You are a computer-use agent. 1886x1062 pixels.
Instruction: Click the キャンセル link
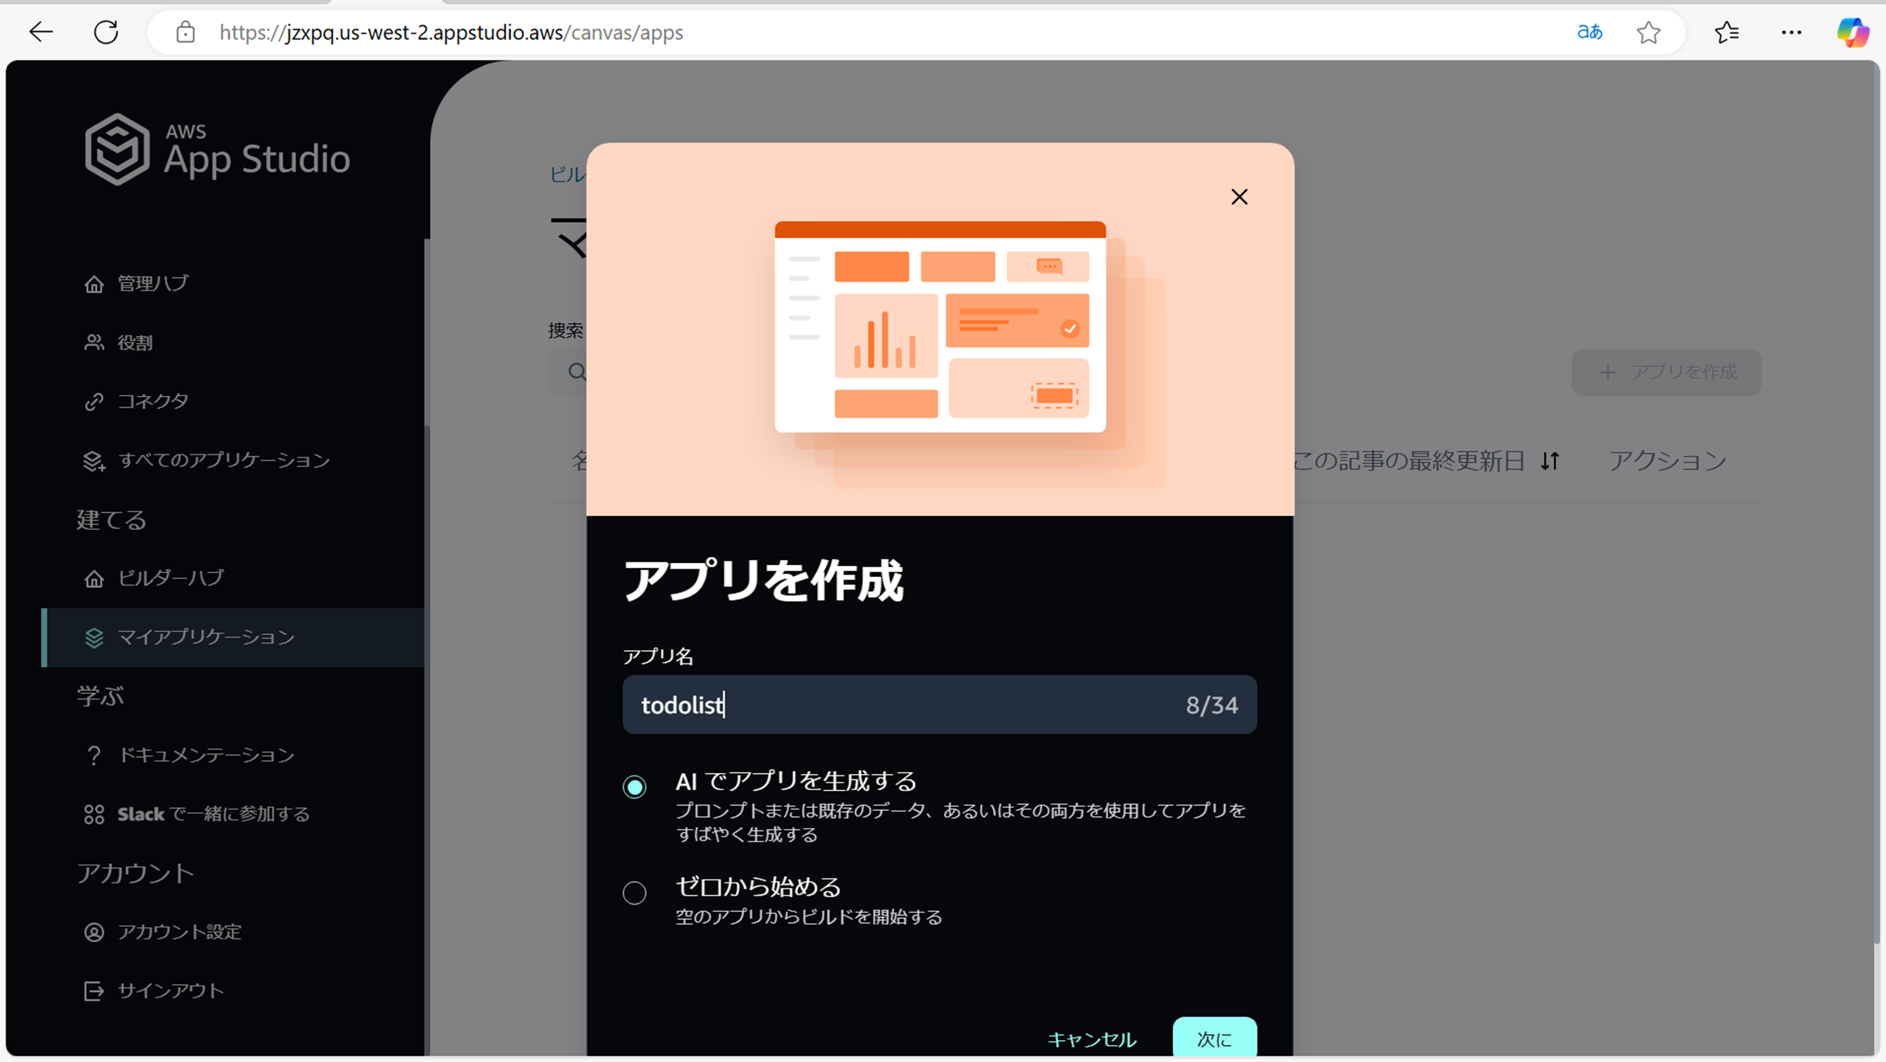pyautogui.click(x=1091, y=1039)
